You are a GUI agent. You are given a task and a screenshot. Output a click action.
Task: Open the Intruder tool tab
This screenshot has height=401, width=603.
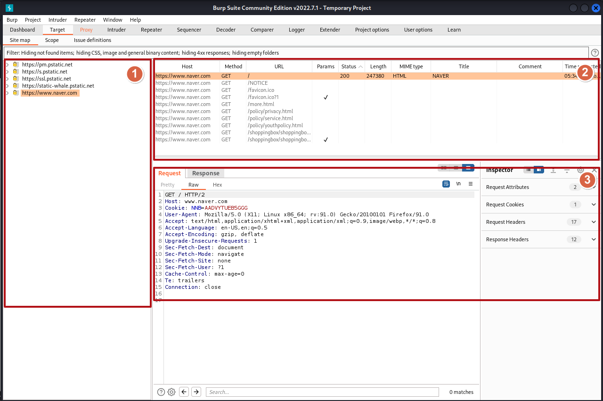point(116,30)
